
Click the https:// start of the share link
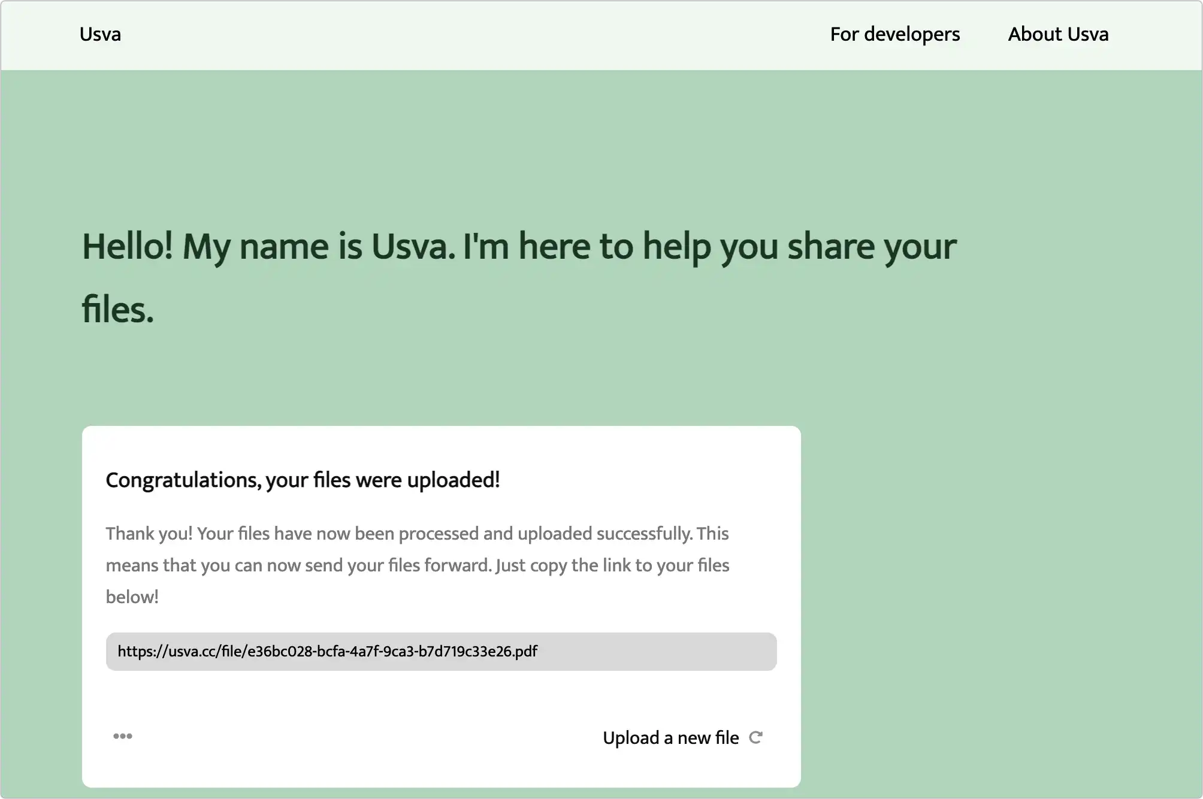pos(142,652)
